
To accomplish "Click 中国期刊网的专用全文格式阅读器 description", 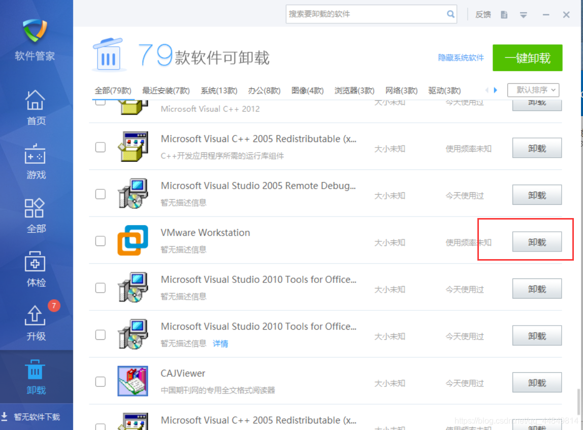I will [x=218, y=390].
